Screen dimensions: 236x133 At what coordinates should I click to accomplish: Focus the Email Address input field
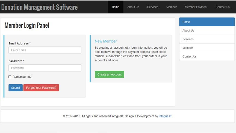45,50
